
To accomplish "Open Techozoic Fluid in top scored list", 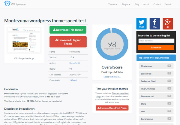I will (156, 81).
